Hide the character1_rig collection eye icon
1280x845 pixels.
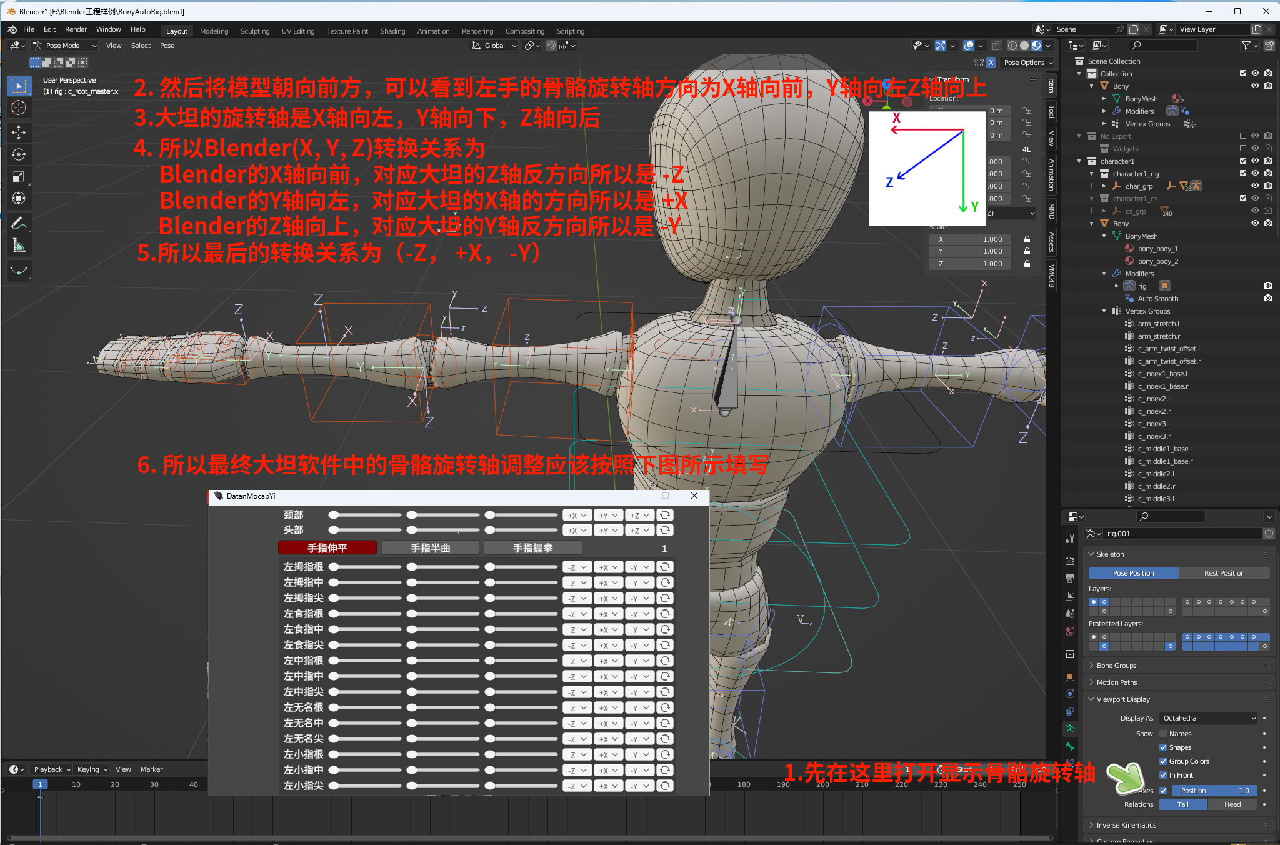pyautogui.click(x=1255, y=174)
